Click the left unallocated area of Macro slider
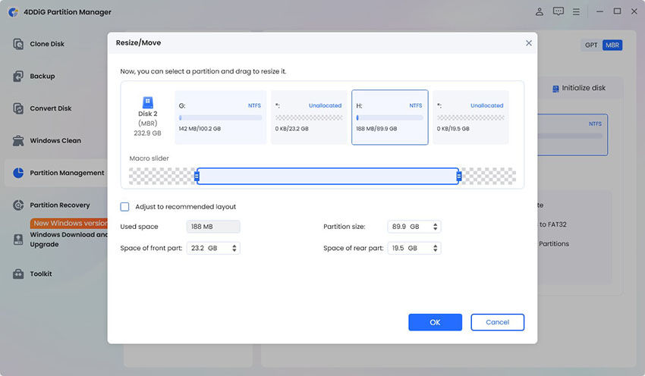The height and width of the screenshot is (376, 645). coord(162,177)
